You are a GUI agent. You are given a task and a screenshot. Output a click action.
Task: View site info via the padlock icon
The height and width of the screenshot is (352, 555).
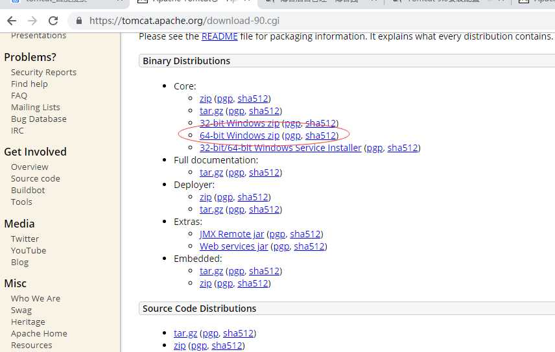[x=79, y=21]
